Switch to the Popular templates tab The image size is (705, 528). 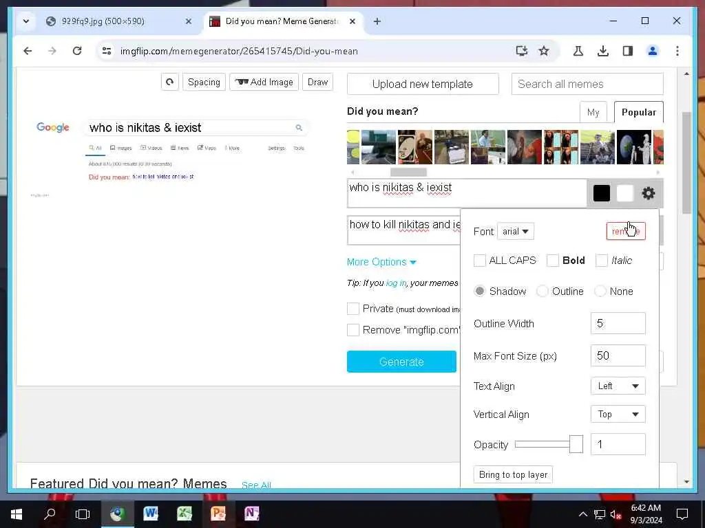[x=638, y=112]
